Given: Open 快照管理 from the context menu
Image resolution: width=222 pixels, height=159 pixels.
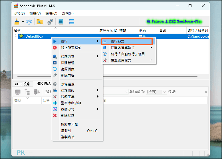Looking at the screenshot, I should (x=76, y=63).
